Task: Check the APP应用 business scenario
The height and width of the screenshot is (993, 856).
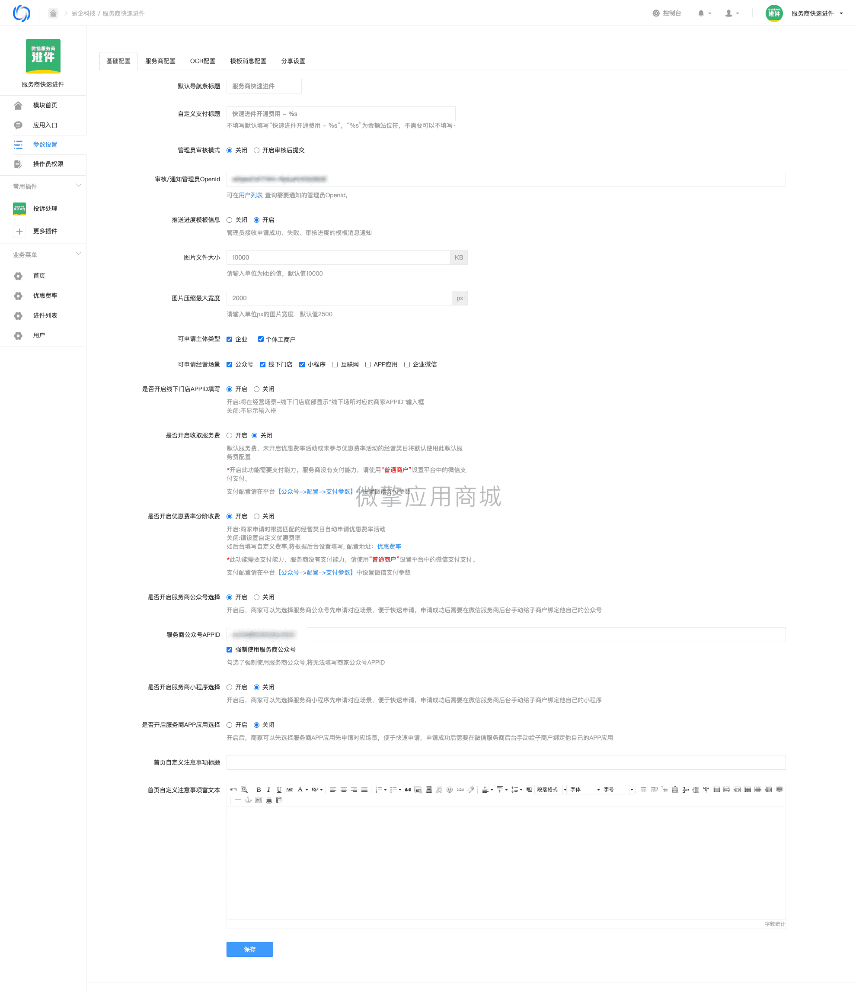Action: coord(368,365)
